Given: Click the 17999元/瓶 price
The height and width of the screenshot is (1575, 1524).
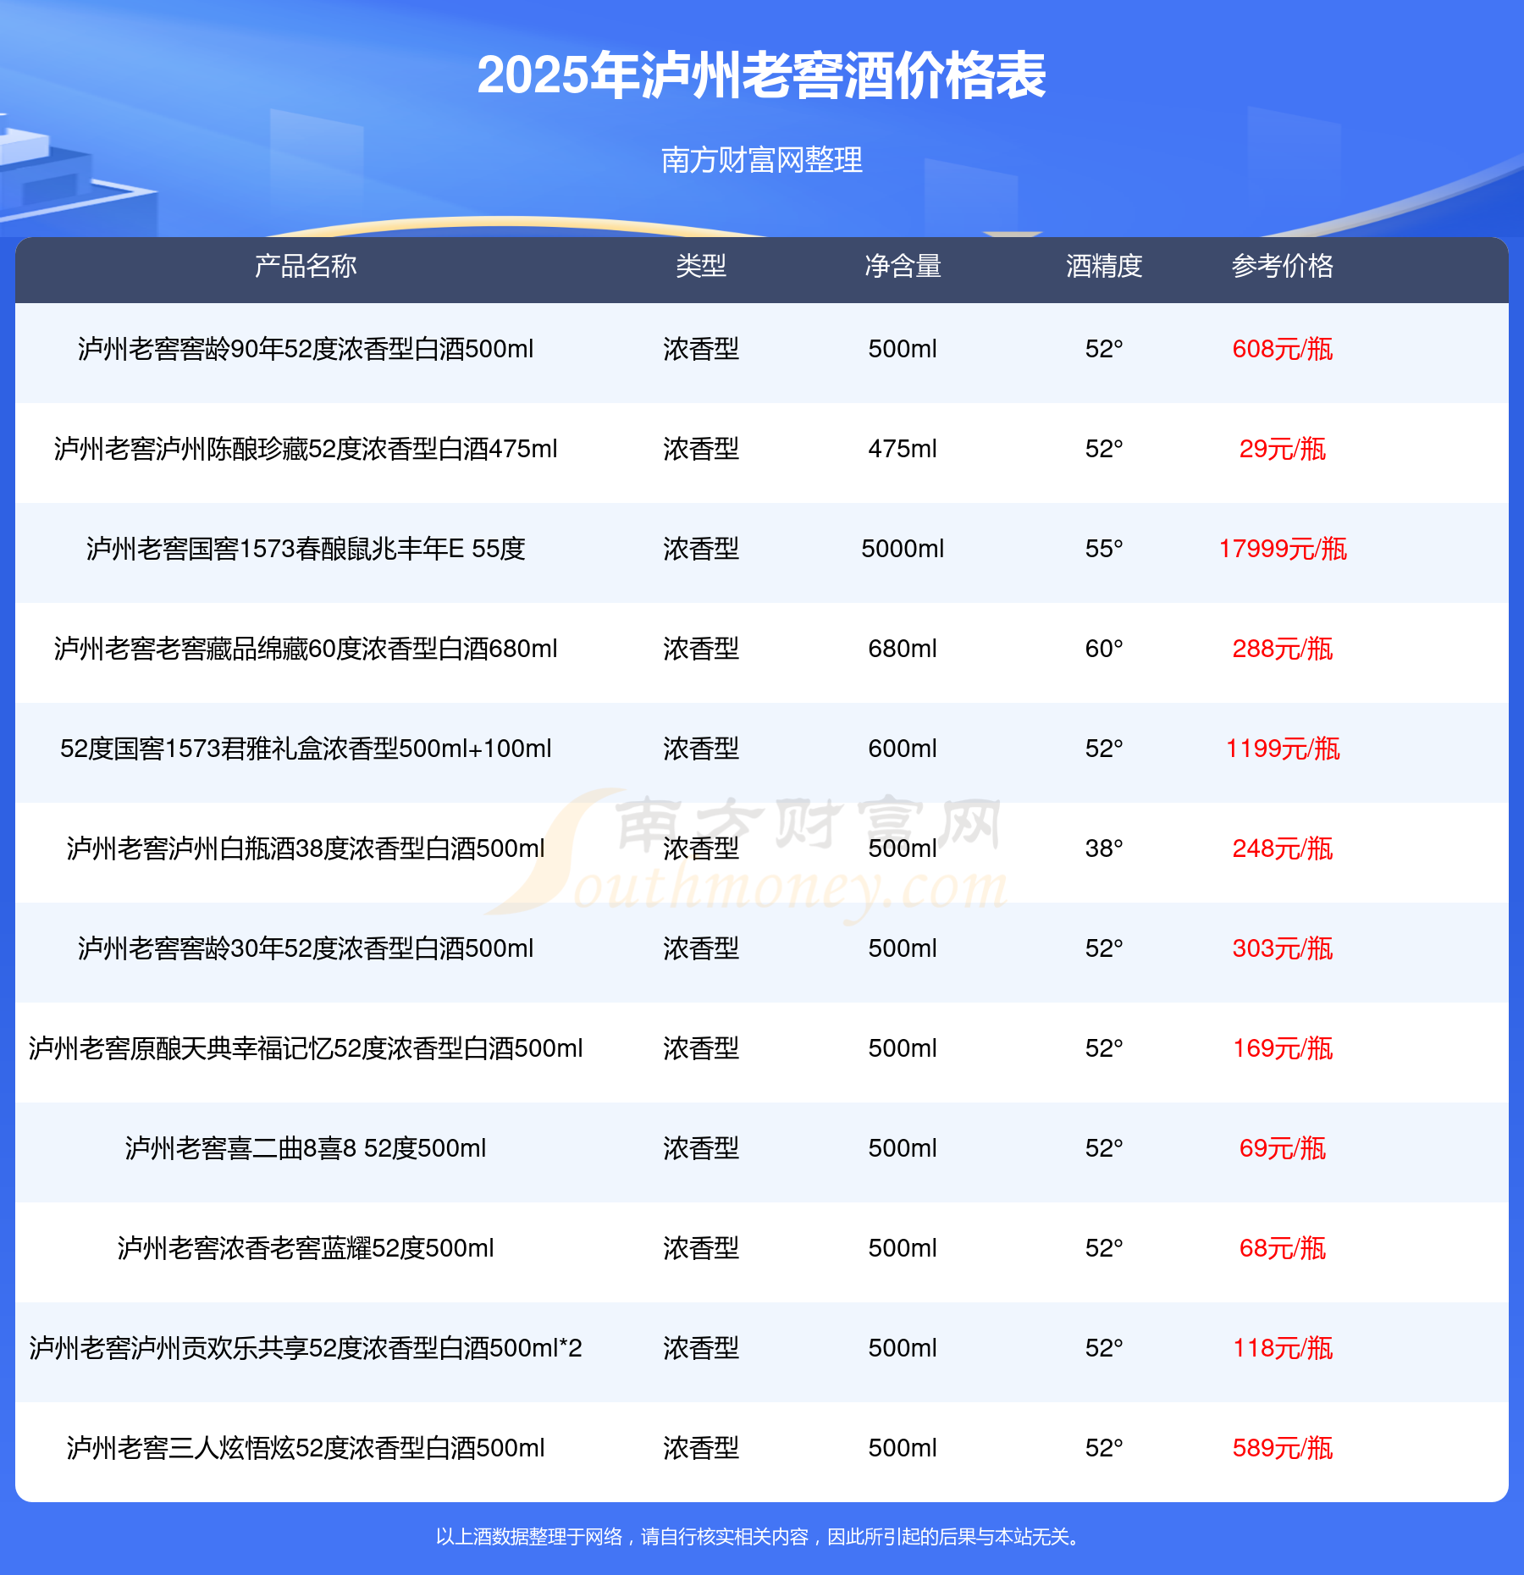Looking at the screenshot, I should (x=1283, y=549).
